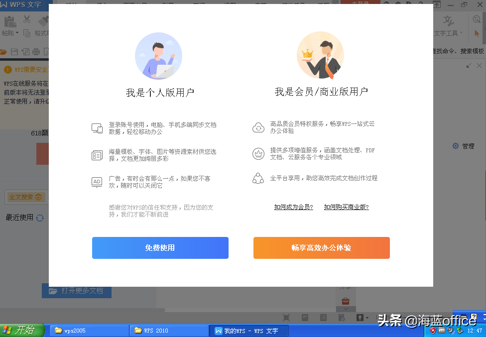Click the Print icon in quick toolbar
Image resolution: width=486 pixels, height=337 pixels.
tap(36, 52)
